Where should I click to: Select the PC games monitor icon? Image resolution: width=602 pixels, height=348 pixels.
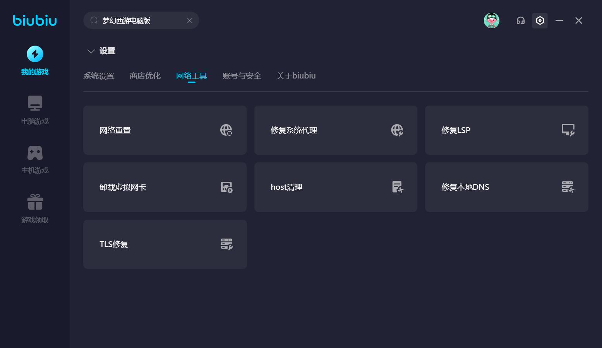[x=35, y=103]
